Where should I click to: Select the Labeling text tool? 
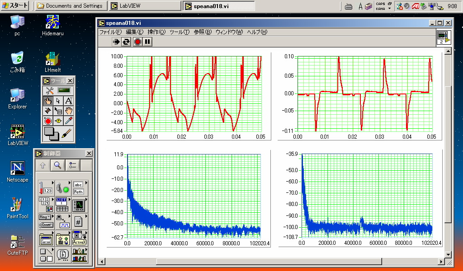(68, 101)
